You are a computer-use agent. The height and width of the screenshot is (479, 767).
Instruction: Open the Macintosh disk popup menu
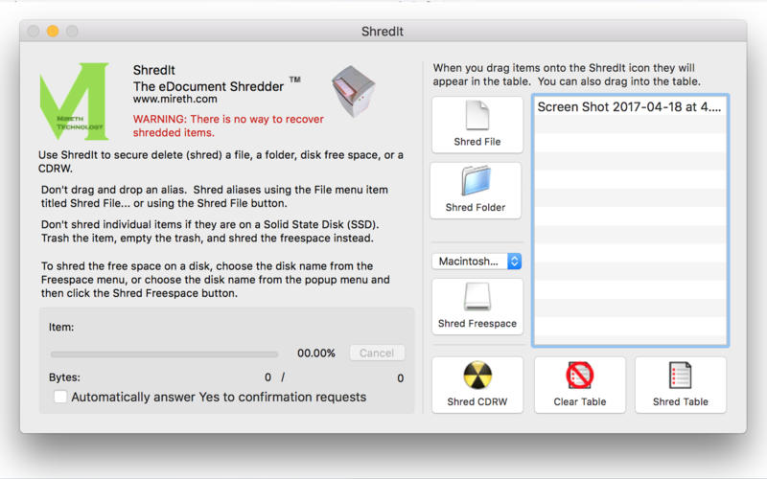coord(476,262)
